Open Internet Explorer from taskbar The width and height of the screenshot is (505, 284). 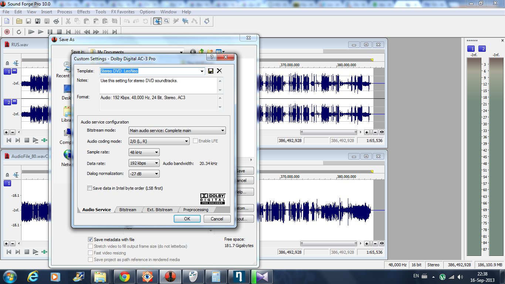(x=33, y=277)
